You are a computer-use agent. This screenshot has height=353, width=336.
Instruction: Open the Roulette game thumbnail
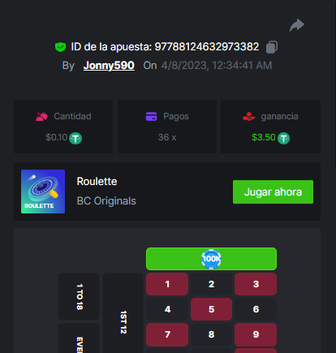(43, 192)
